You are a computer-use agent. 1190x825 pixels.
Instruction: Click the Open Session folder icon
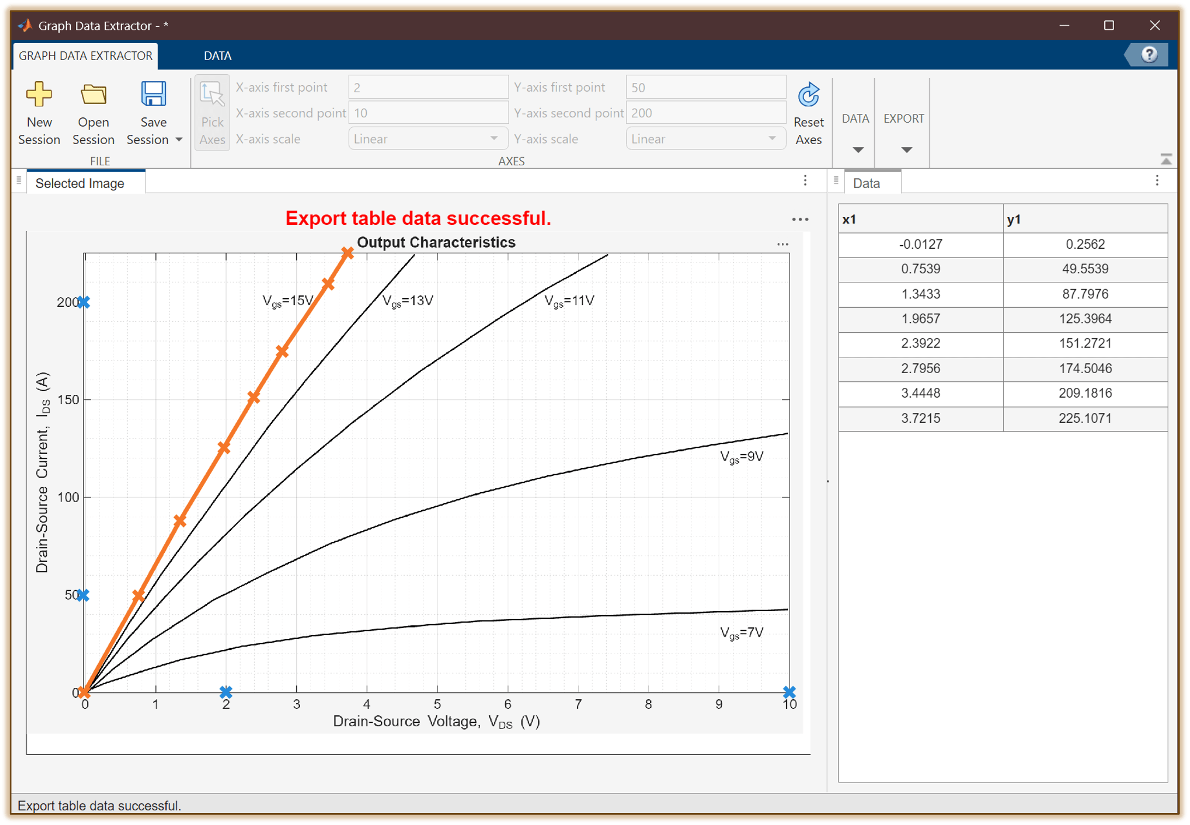tap(93, 94)
